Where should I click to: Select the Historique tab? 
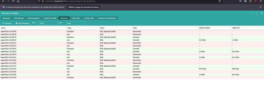click(64, 18)
